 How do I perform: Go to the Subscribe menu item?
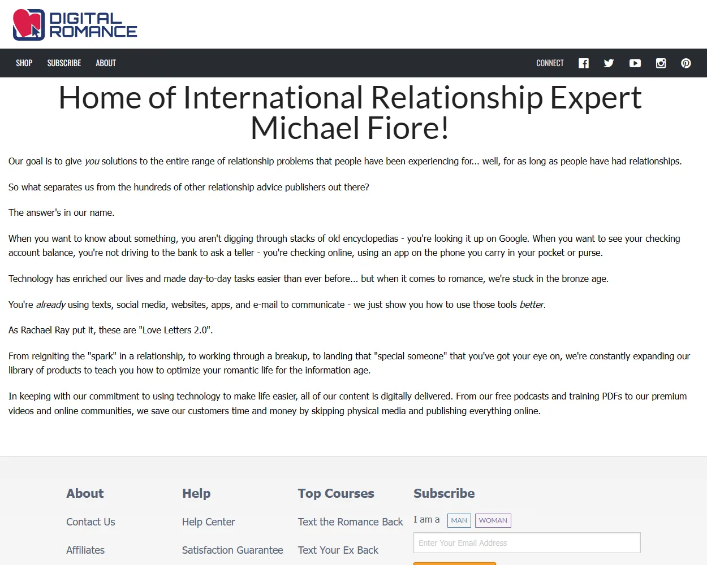[64, 63]
